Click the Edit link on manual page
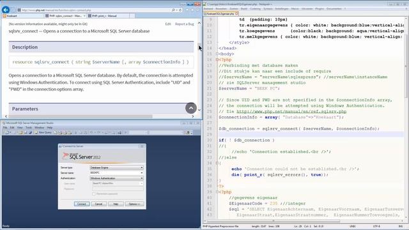The image size is (409, 230). (168, 24)
